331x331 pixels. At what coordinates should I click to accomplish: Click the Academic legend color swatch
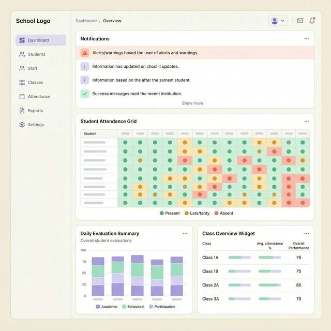(x=98, y=307)
